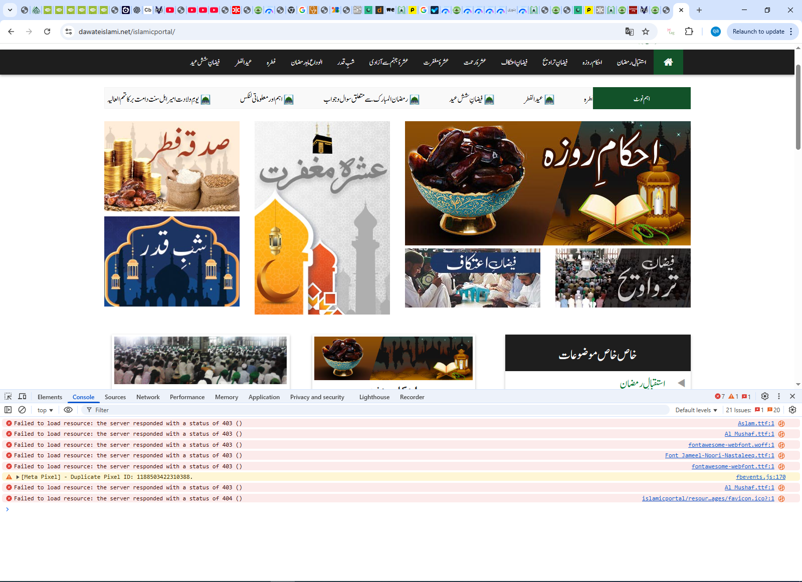Switch to the Network tab
Viewport: 802px width, 582px height.
pos(148,397)
